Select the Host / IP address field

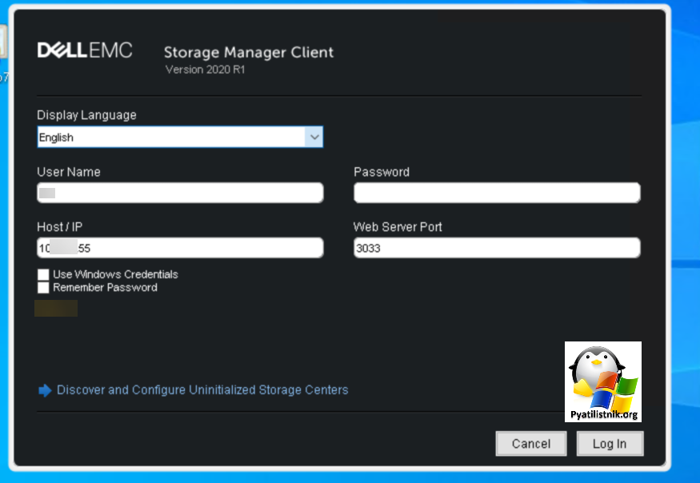[x=180, y=248]
